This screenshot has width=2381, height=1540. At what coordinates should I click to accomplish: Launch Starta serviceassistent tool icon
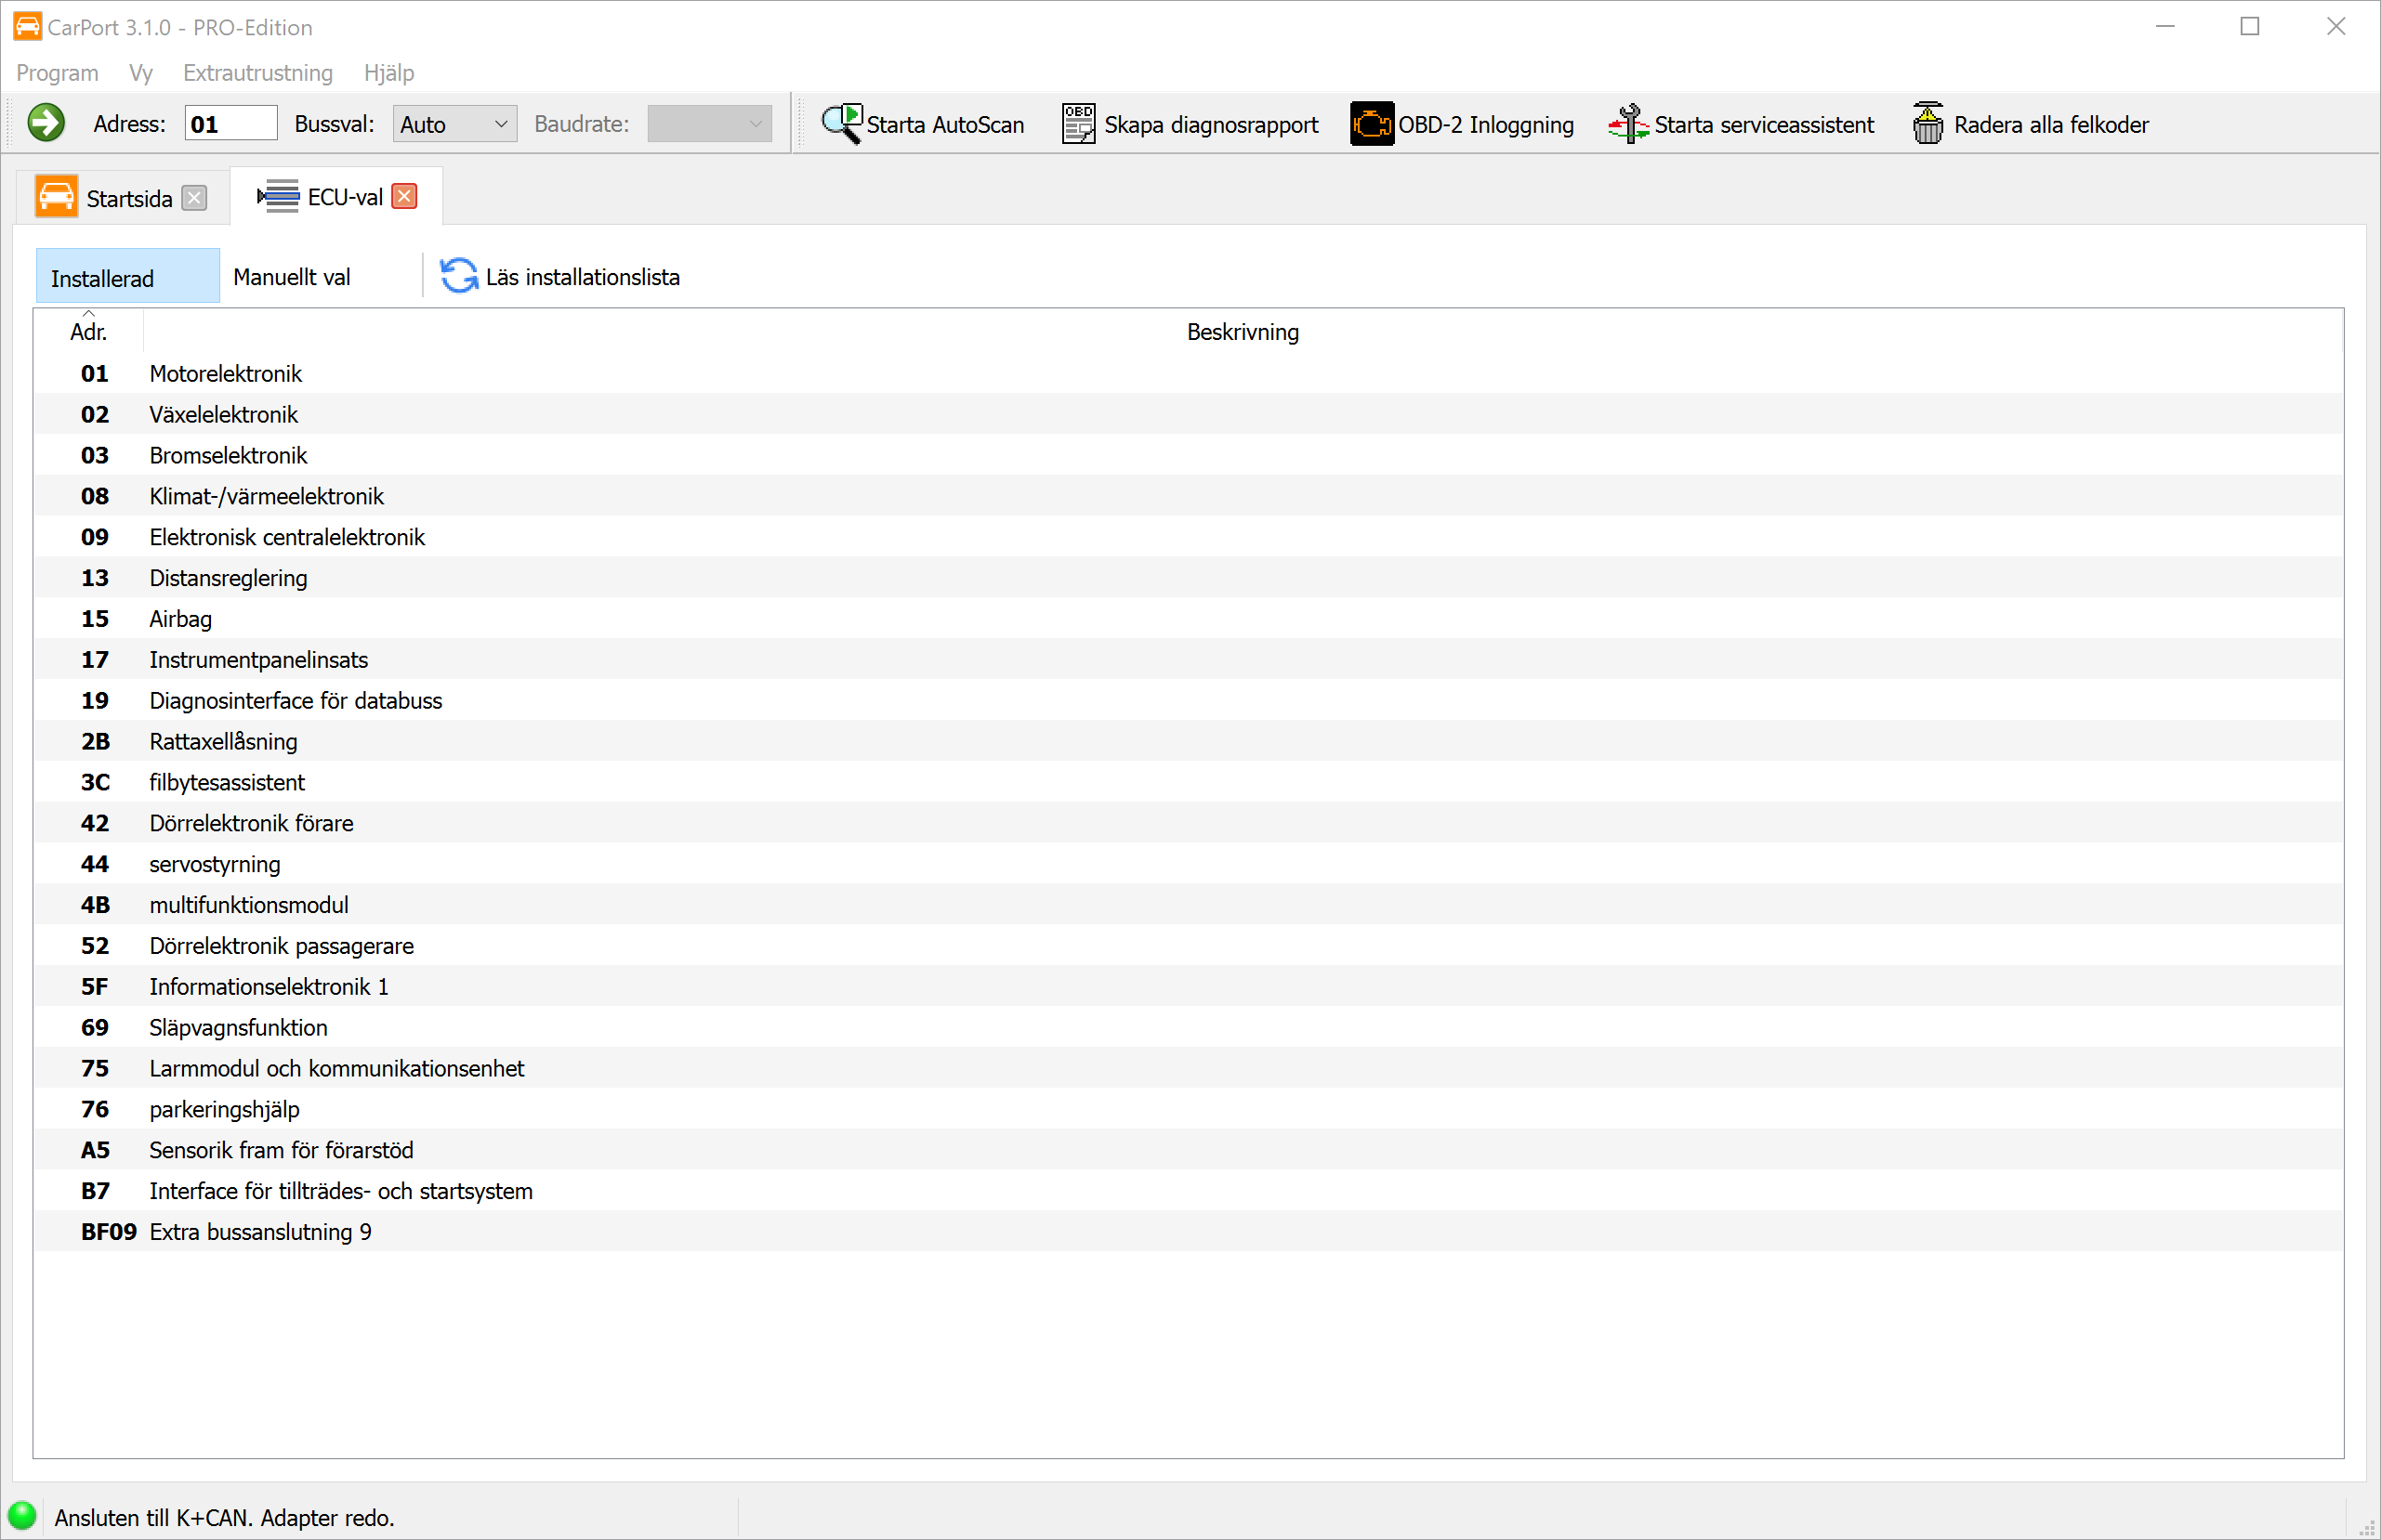tap(1627, 124)
